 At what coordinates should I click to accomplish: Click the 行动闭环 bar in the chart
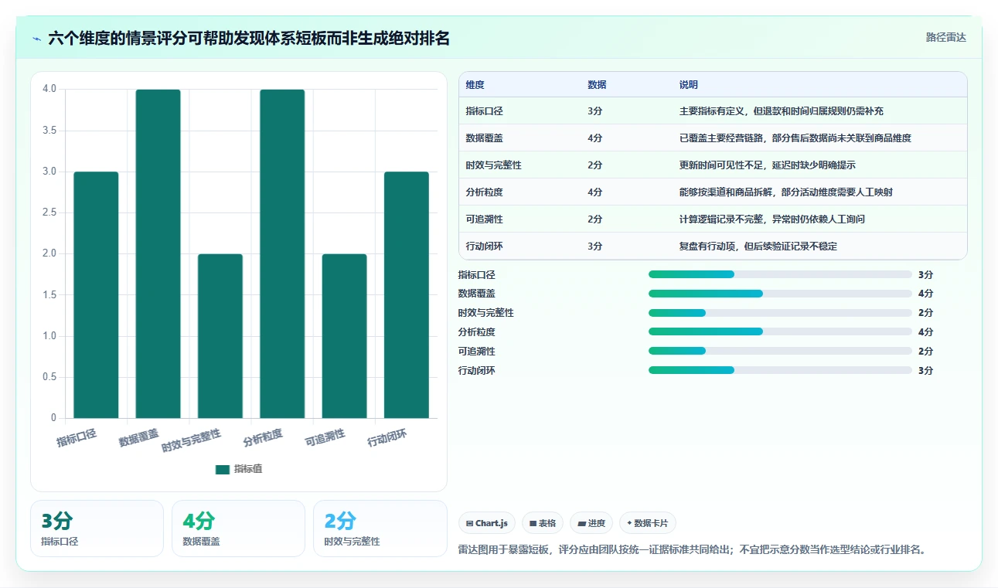pyautogui.click(x=407, y=295)
